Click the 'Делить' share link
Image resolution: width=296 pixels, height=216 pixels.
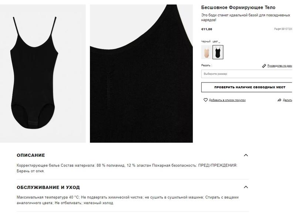(x=287, y=100)
